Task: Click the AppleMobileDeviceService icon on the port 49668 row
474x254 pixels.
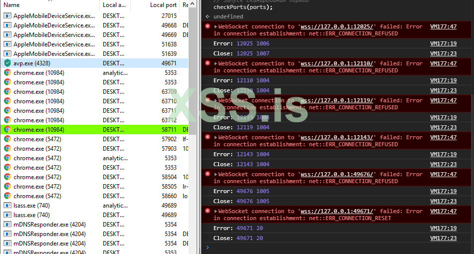Action: click(x=7, y=25)
